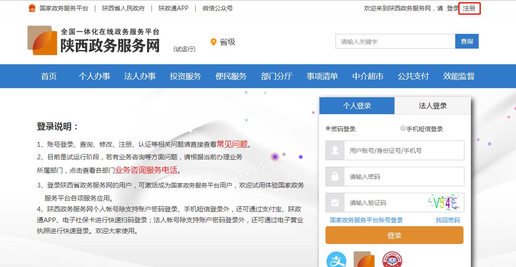Screen dimensions: 516x267
Task: Switch to the 法人登录 tab
Action: 432,105
